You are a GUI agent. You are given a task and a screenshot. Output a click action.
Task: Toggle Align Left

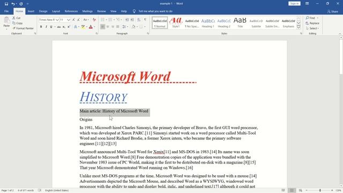click(102, 27)
